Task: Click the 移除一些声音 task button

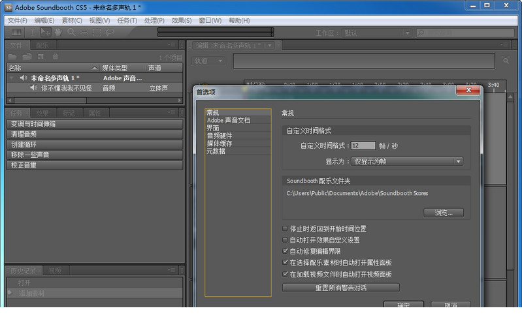Action: coord(95,155)
